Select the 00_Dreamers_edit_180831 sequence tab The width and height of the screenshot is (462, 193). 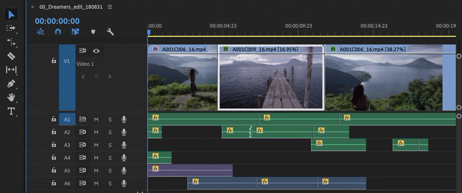click(71, 7)
